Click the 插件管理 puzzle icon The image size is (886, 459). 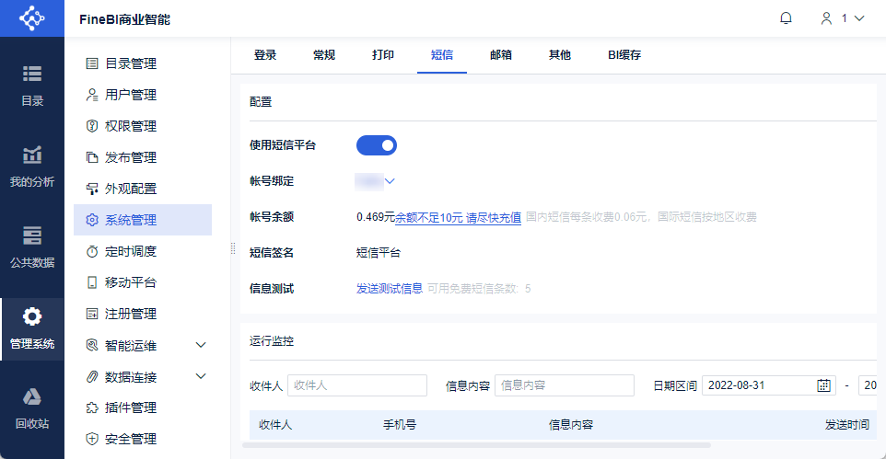[92, 407]
